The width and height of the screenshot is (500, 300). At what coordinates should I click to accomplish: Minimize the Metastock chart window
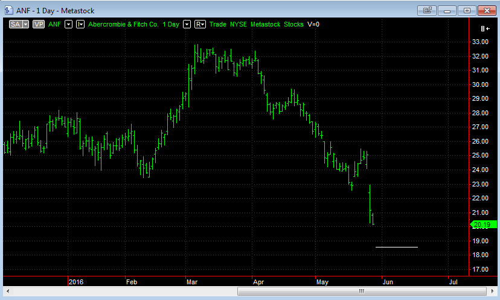[447, 10]
